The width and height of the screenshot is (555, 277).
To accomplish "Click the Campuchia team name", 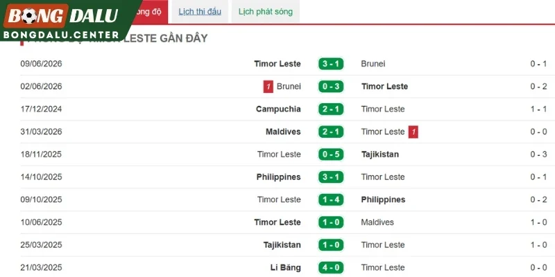I will (278, 109).
